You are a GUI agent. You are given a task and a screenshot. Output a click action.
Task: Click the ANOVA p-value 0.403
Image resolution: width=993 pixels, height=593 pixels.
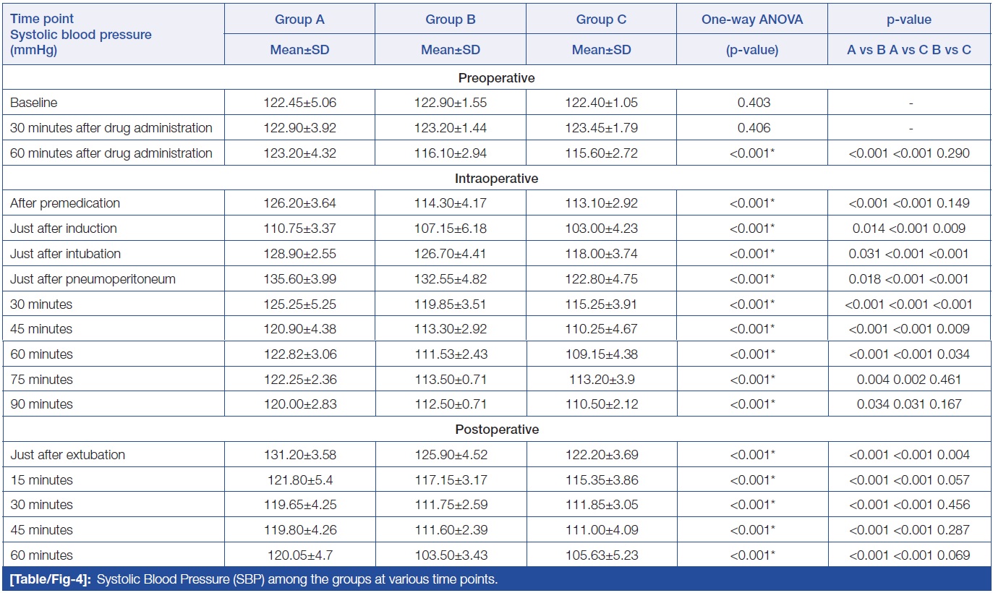pos(751,103)
